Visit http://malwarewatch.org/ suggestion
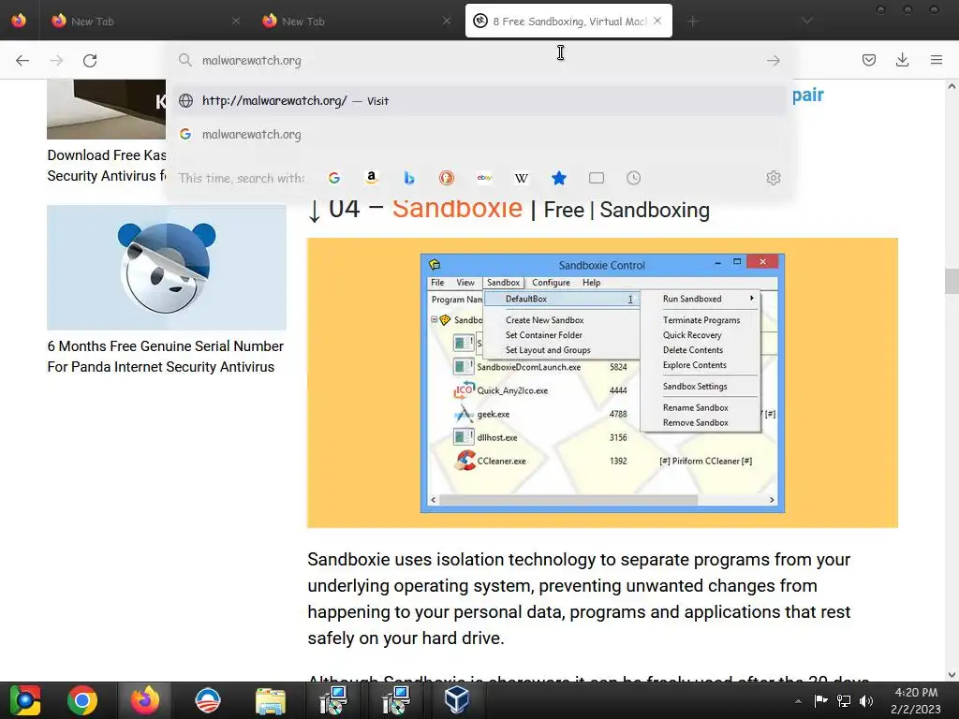This screenshot has height=719, width=959. (x=479, y=101)
